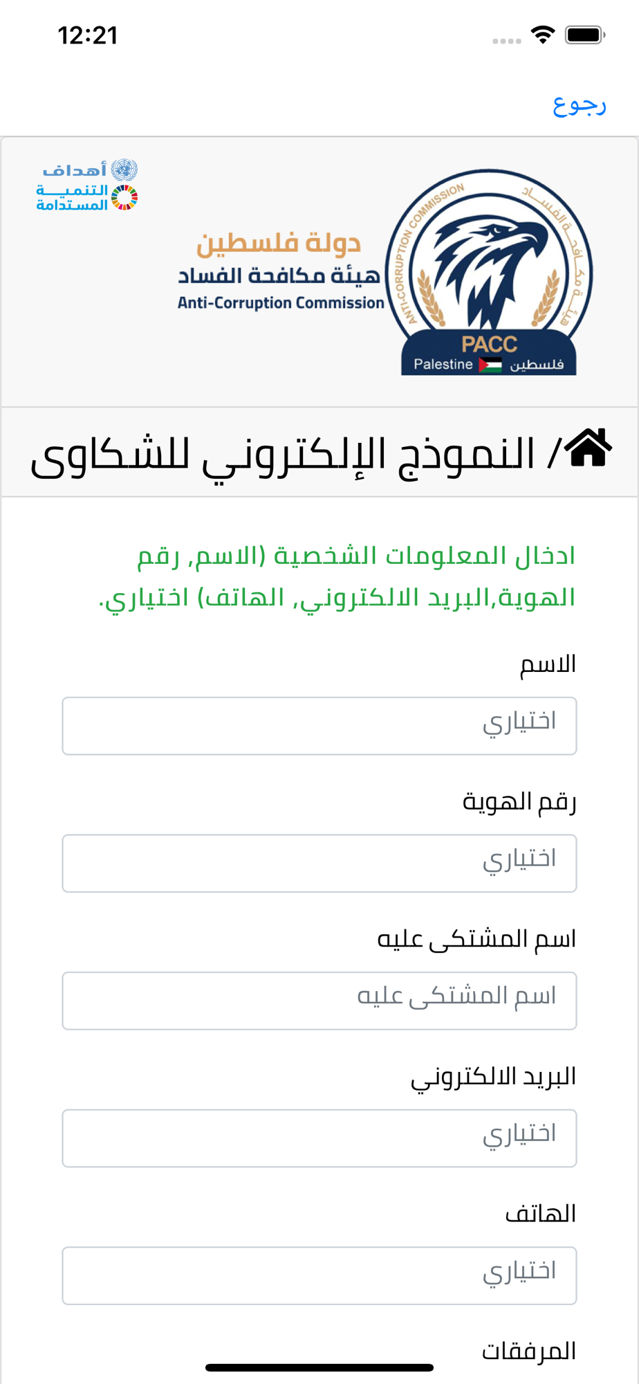Viewport: 639px width, 1384px height.
Task: Click the colorful SDG wheel icon
Action: [x=124, y=198]
